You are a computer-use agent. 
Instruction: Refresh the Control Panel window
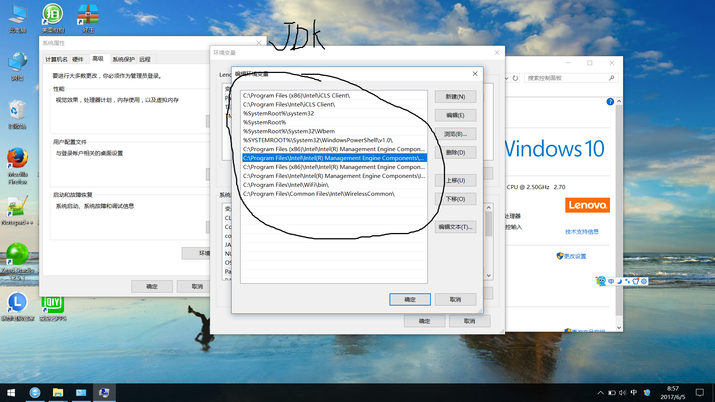(x=515, y=78)
